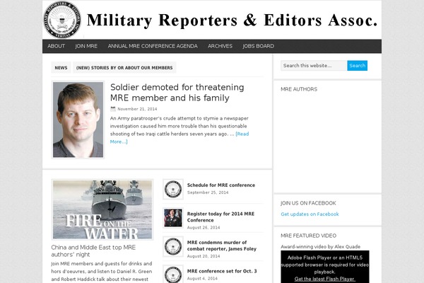This screenshot has width=424, height=283.
Task: Click the MRE AUTHORS widget heading
Action: click(x=299, y=89)
